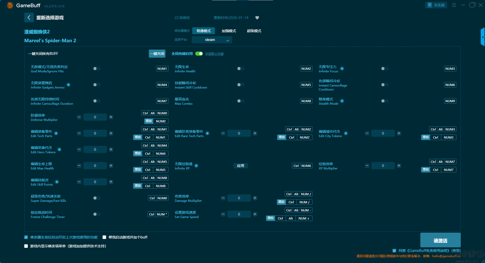The image size is (485, 263).
Task: Toggle Freeze Challenge Timer switch
Action: tap(96, 214)
